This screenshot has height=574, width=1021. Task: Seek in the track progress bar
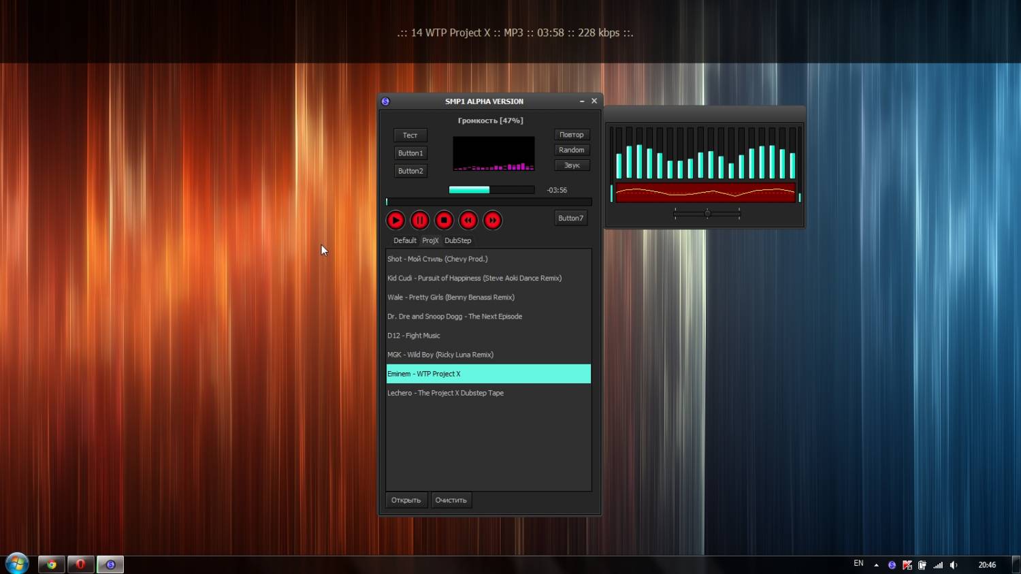pos(489,202)
